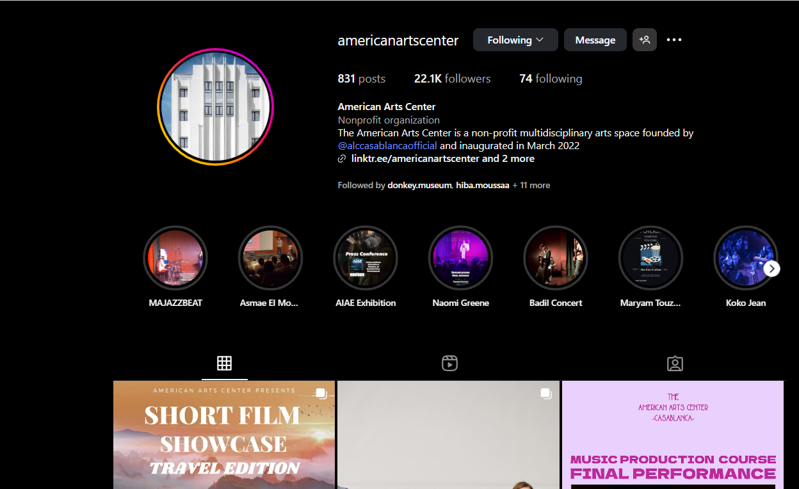View the 22.1K followers list

coord(452,79)
